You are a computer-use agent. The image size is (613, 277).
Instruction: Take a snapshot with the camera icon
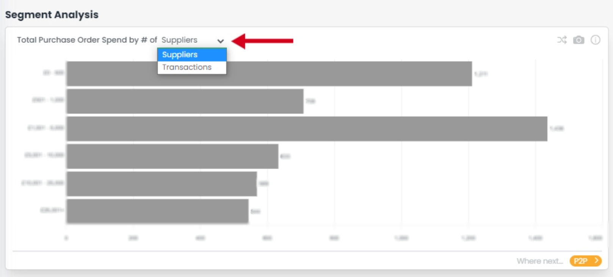coord(579,40)
